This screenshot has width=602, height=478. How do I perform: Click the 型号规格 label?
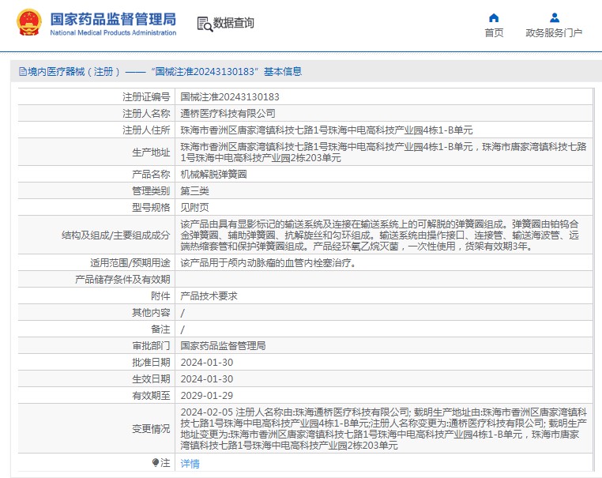pyautogui.click(x=151, y=207)
